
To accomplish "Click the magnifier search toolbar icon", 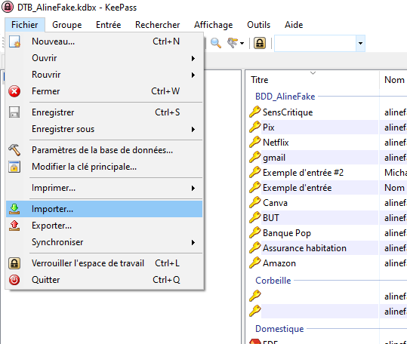I will click(216, 43).
